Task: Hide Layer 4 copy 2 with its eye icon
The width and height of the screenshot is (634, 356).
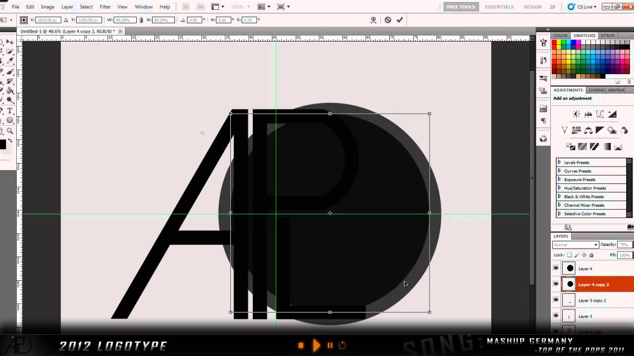Action: point(556,284)
